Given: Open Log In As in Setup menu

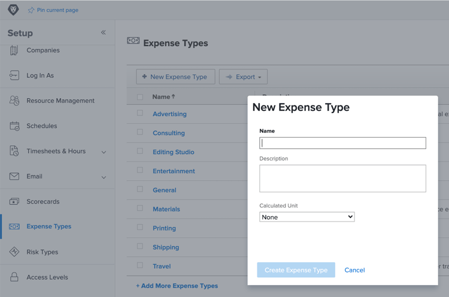Looking at the screenshot, I should tap(40, 75).
